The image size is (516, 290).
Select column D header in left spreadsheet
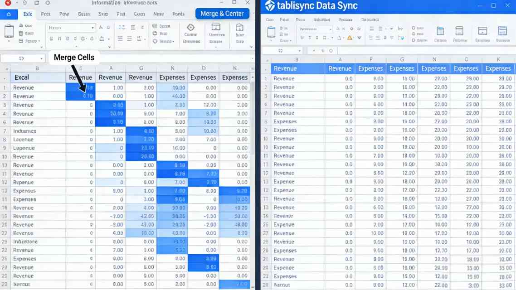click(204, 68)
